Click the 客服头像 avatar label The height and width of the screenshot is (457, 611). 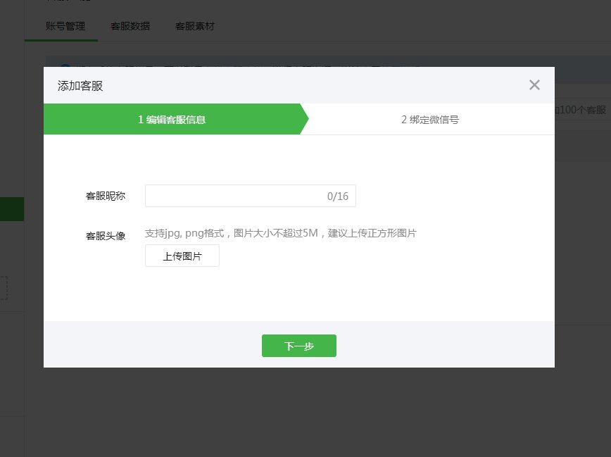106,236
